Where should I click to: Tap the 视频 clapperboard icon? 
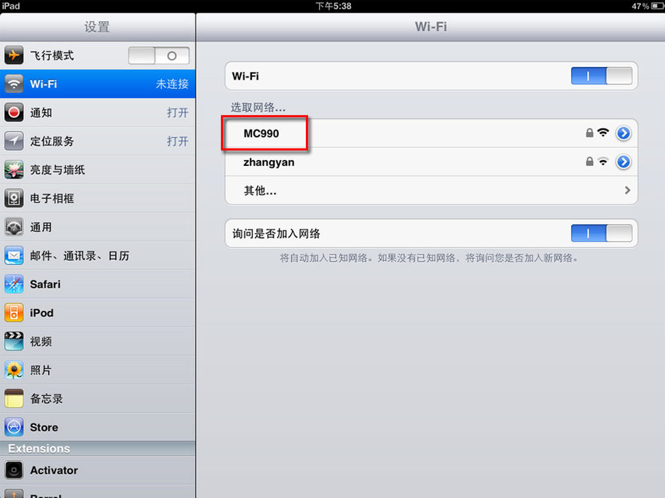[x=13, y=341]
